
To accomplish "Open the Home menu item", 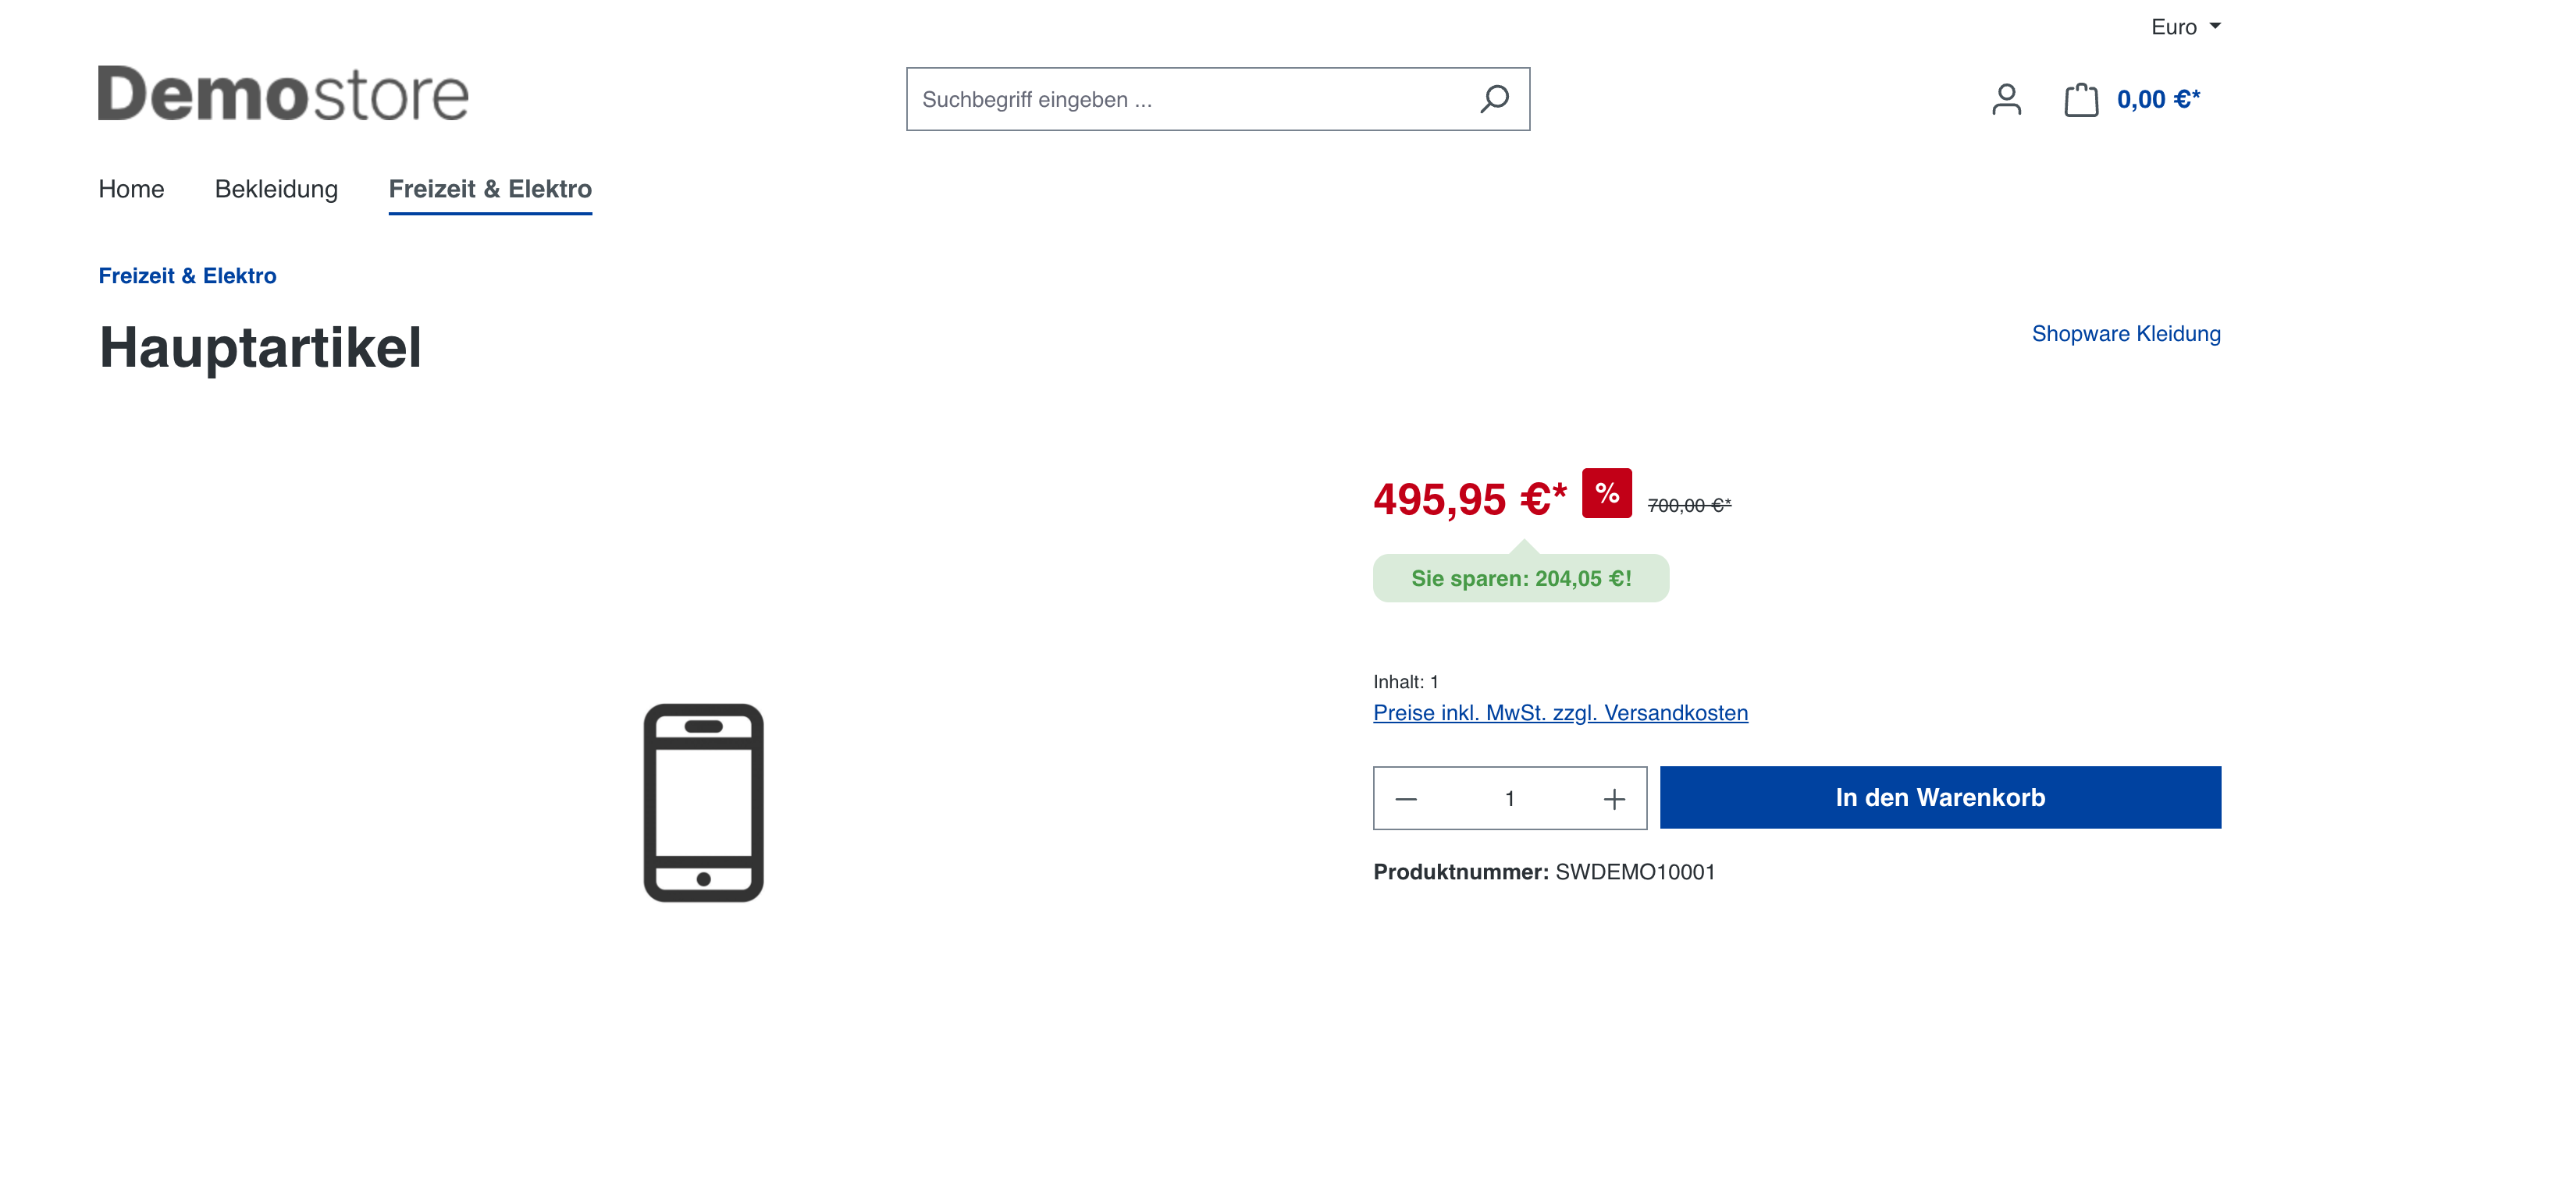I will point(131,189).
